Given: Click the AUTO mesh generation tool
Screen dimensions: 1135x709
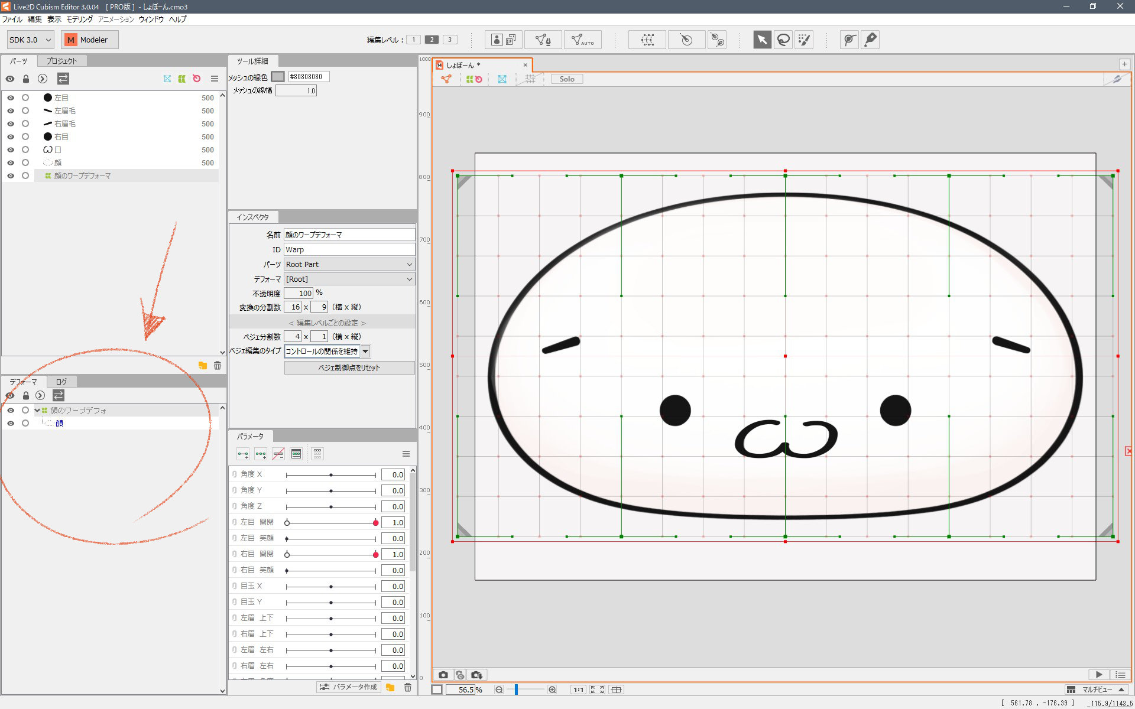Looking at the screenshot, I should pos(582,40).
